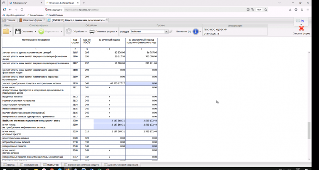This screenshot has height=170, width=319.
Task: Select the cell containing 29 917,20
Action: tap(110, 58)
